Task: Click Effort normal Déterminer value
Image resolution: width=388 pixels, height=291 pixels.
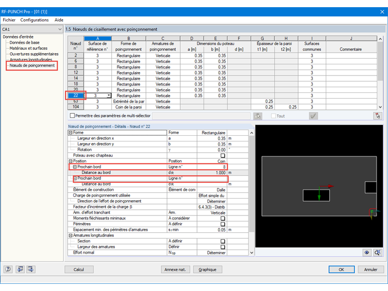Action: [x=212, y=253]
